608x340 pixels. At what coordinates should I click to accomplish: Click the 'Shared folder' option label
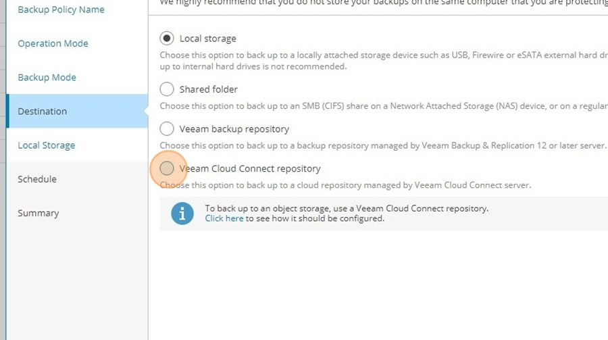point(209,89)
